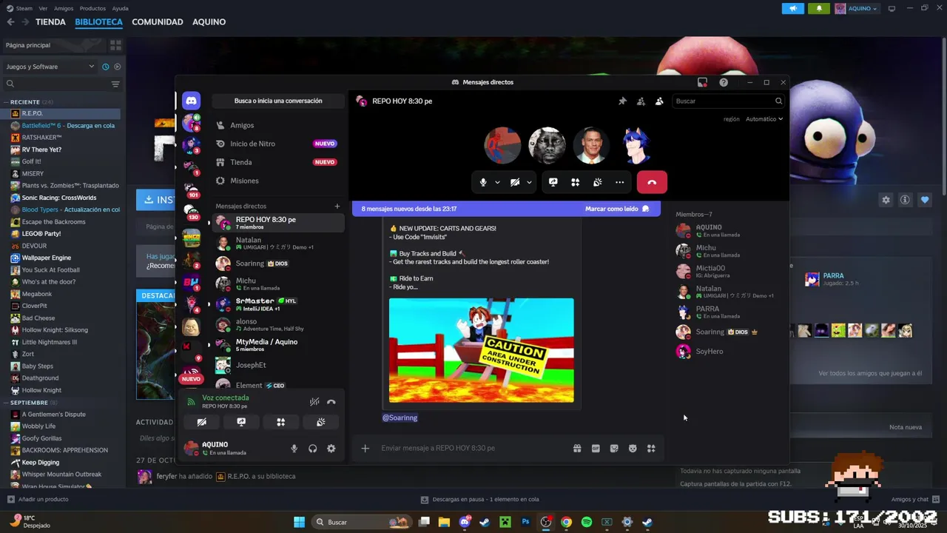Open activities icon in call controls
Screen dimensions: 947x533
575,182
